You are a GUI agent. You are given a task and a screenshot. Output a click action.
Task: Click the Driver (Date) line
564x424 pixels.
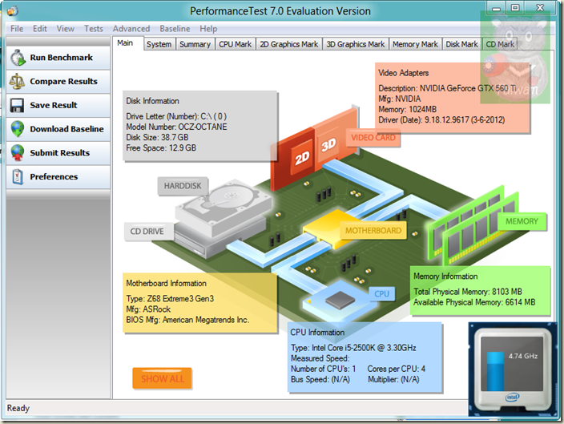441,120
